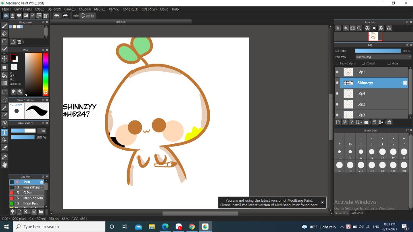
Task: Open settings gear for Shinnzyy layer
Action: pyautogui.click(x=405, y=83)
